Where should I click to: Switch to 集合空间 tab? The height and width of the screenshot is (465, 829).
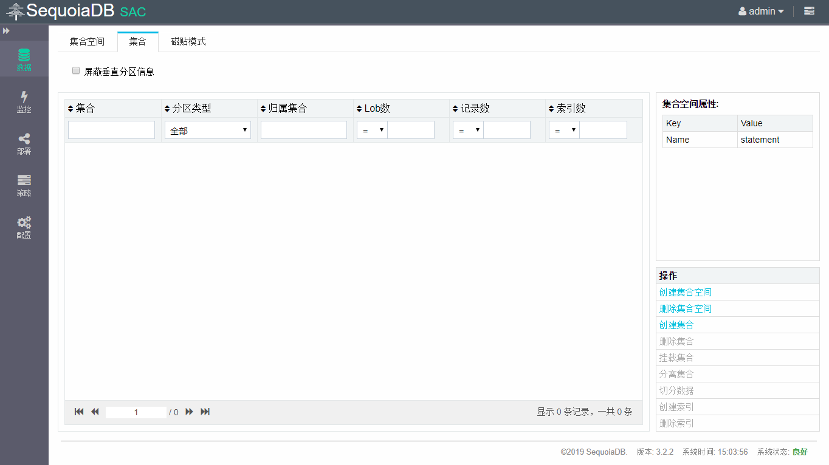coord(87,41)
